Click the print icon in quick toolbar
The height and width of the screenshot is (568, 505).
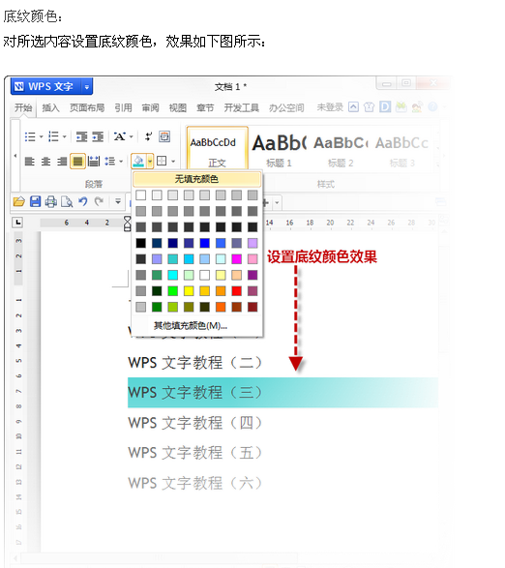51,201
